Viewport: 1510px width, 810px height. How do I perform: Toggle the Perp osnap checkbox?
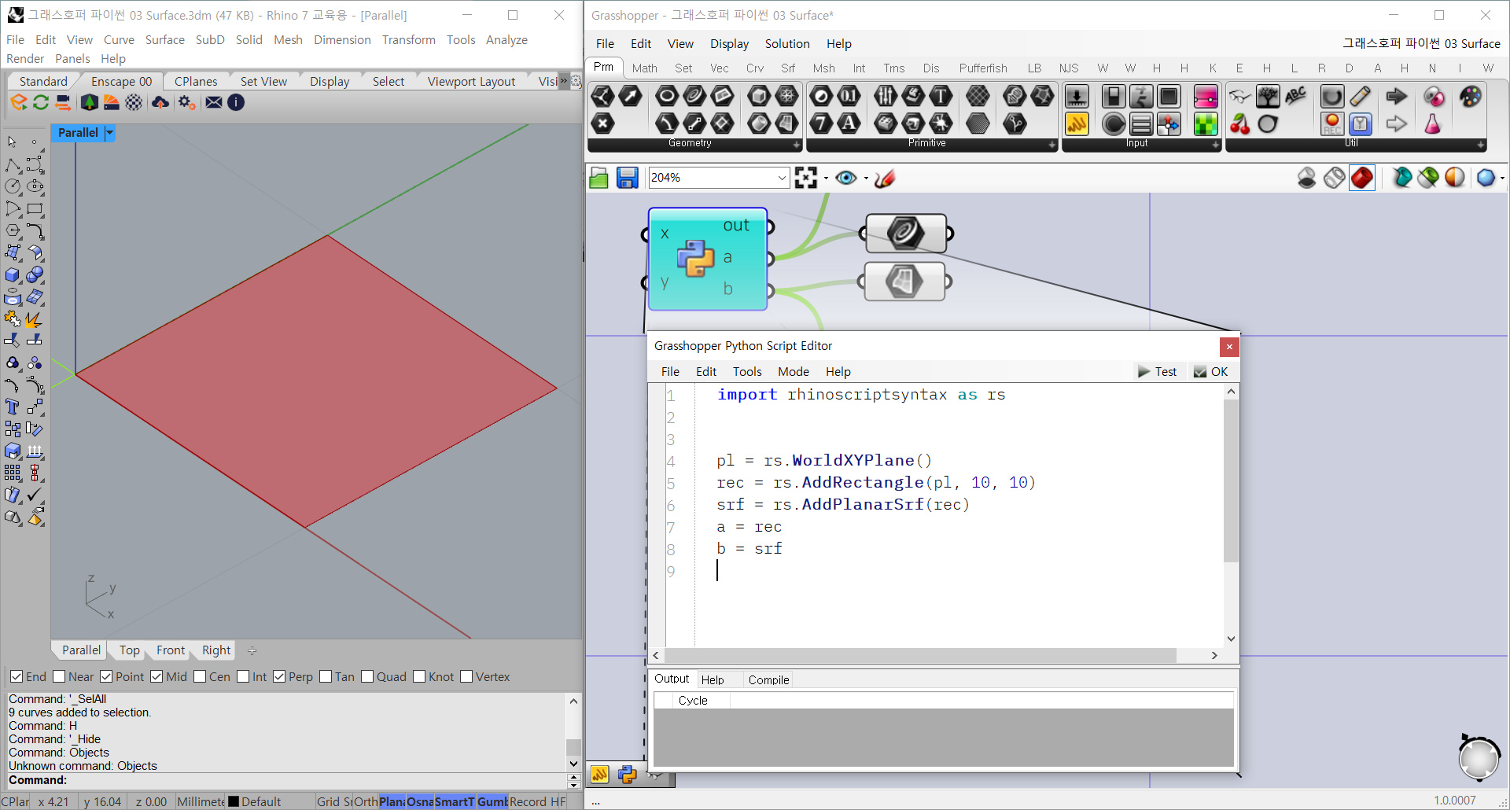tap(279, 676)
